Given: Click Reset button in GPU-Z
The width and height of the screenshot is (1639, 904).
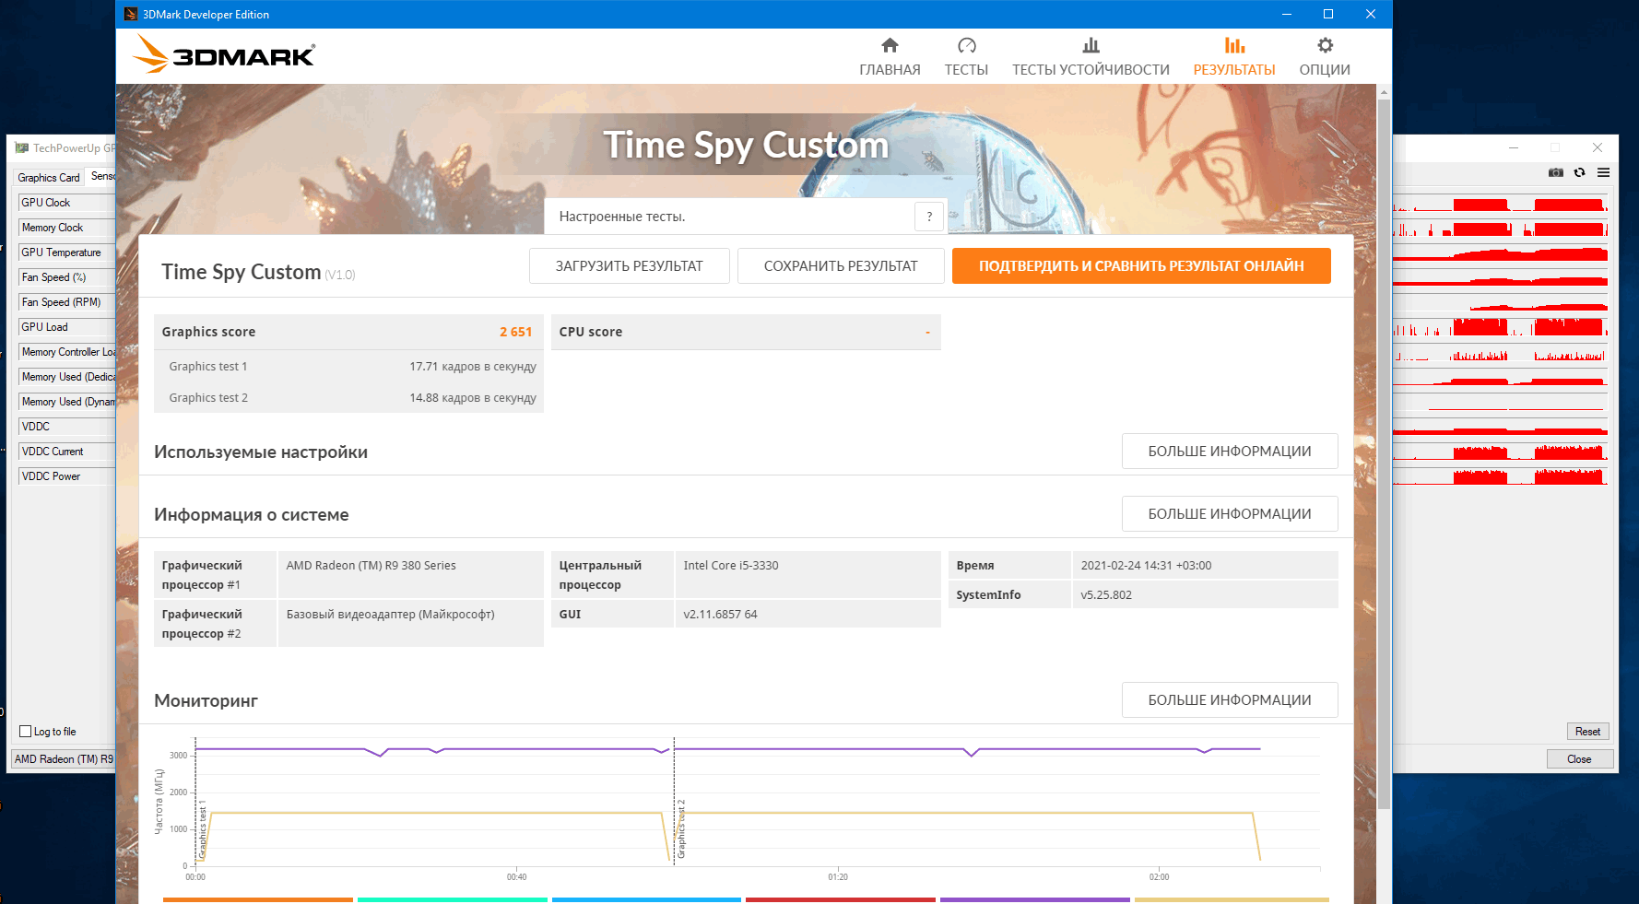Looking at the screenshot, I should 1587,732.
